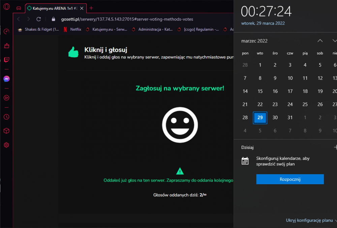Click 'Skonfiguruj kalendarze' text
The image size is (337, 228).
[283, 161]
